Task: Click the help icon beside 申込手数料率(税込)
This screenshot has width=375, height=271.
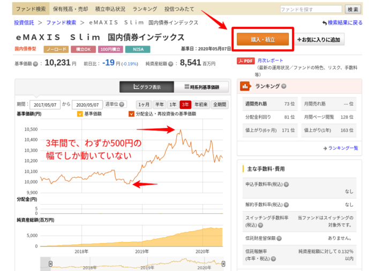Action: (286, 184)
